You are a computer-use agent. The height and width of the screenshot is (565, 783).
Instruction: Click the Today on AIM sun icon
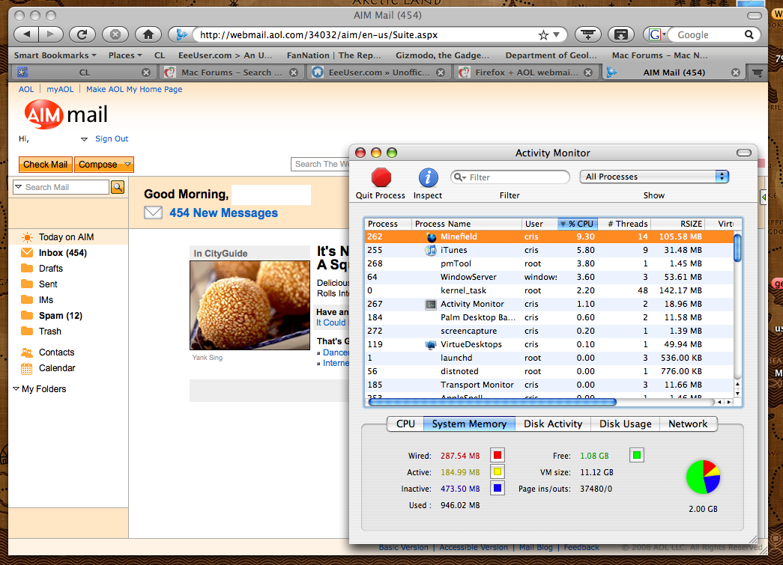coord(28,237)
